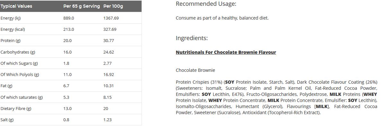Click the "Typical Values" column header
This screenshot has width=390, height=135.
[x=16, y=6]
